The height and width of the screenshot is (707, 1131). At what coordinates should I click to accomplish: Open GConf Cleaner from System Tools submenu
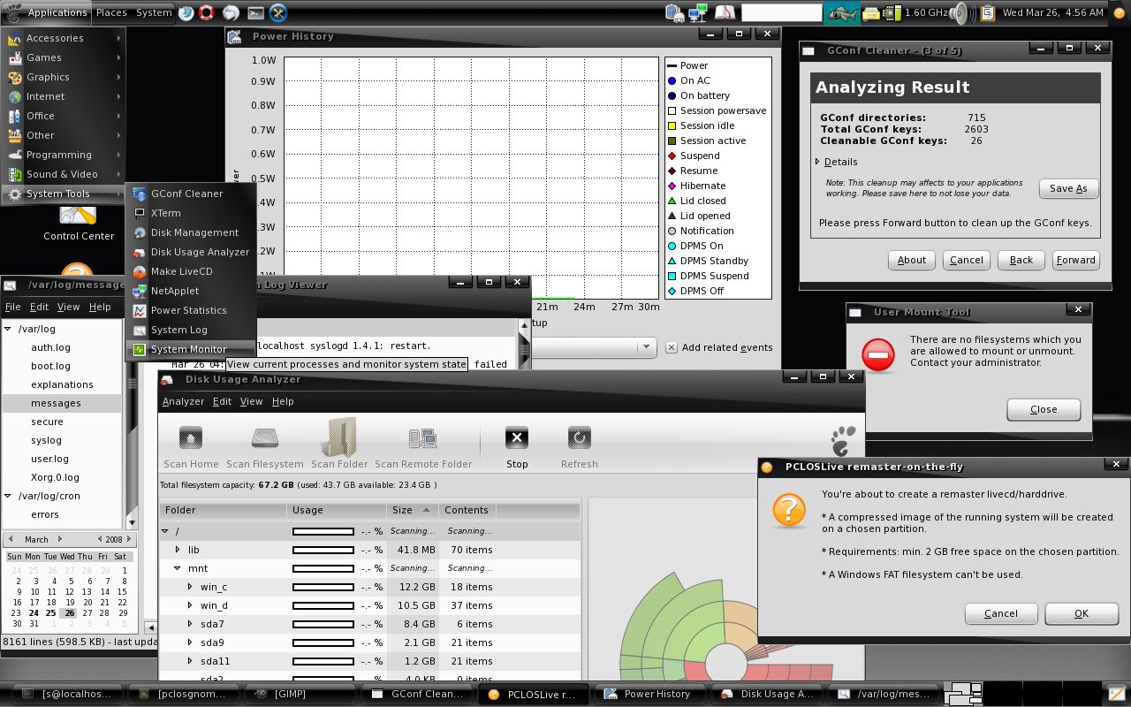[191, 194]
